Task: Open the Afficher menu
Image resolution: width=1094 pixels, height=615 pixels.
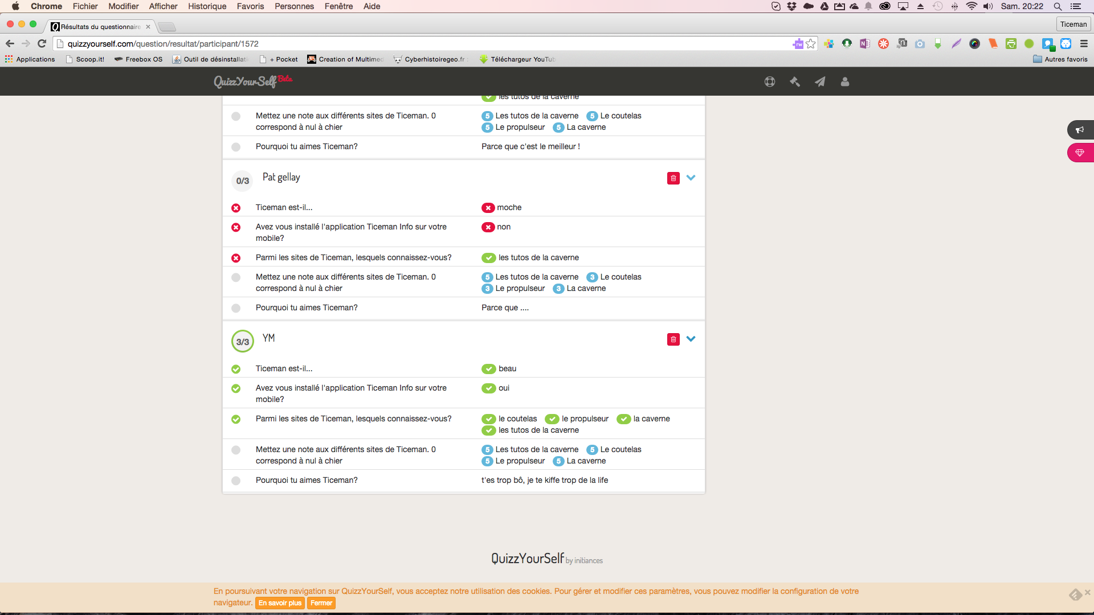Action: click(x=163, y=6)
